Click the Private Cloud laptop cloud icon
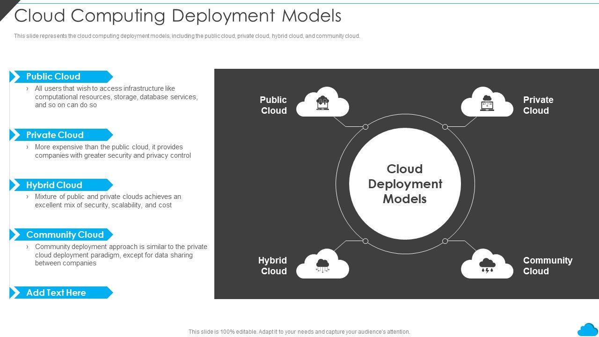This screenshot has width=599, height=337. pos(487,103)
